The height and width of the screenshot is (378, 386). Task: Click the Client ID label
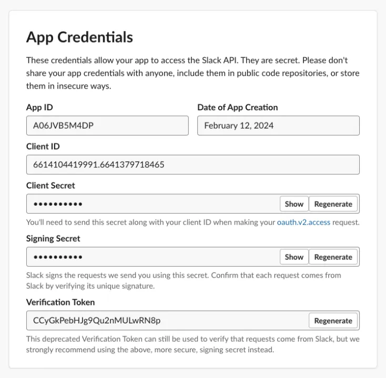(43, 146)
